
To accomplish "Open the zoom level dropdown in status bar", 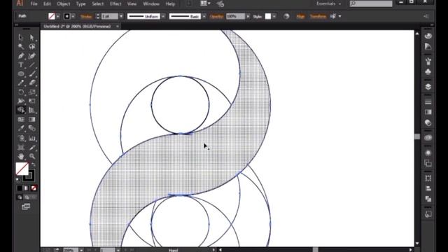I will point(81,250).
